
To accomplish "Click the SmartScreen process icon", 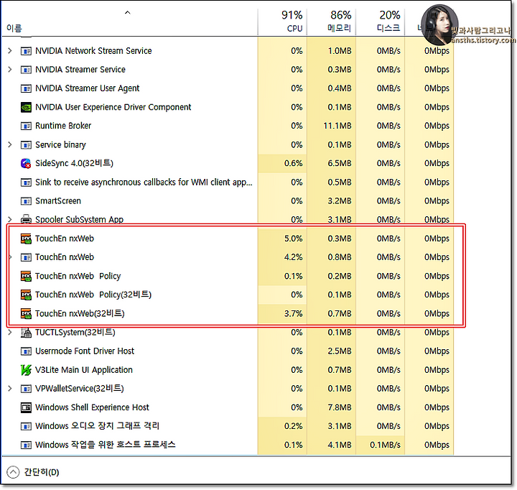I will click(26, 201).
